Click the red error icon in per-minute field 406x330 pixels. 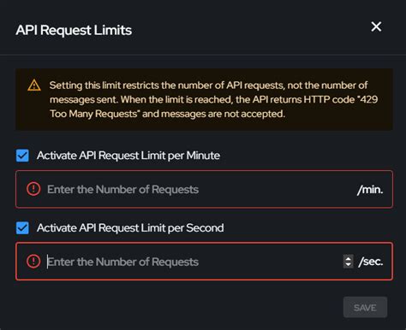(33, 189)
